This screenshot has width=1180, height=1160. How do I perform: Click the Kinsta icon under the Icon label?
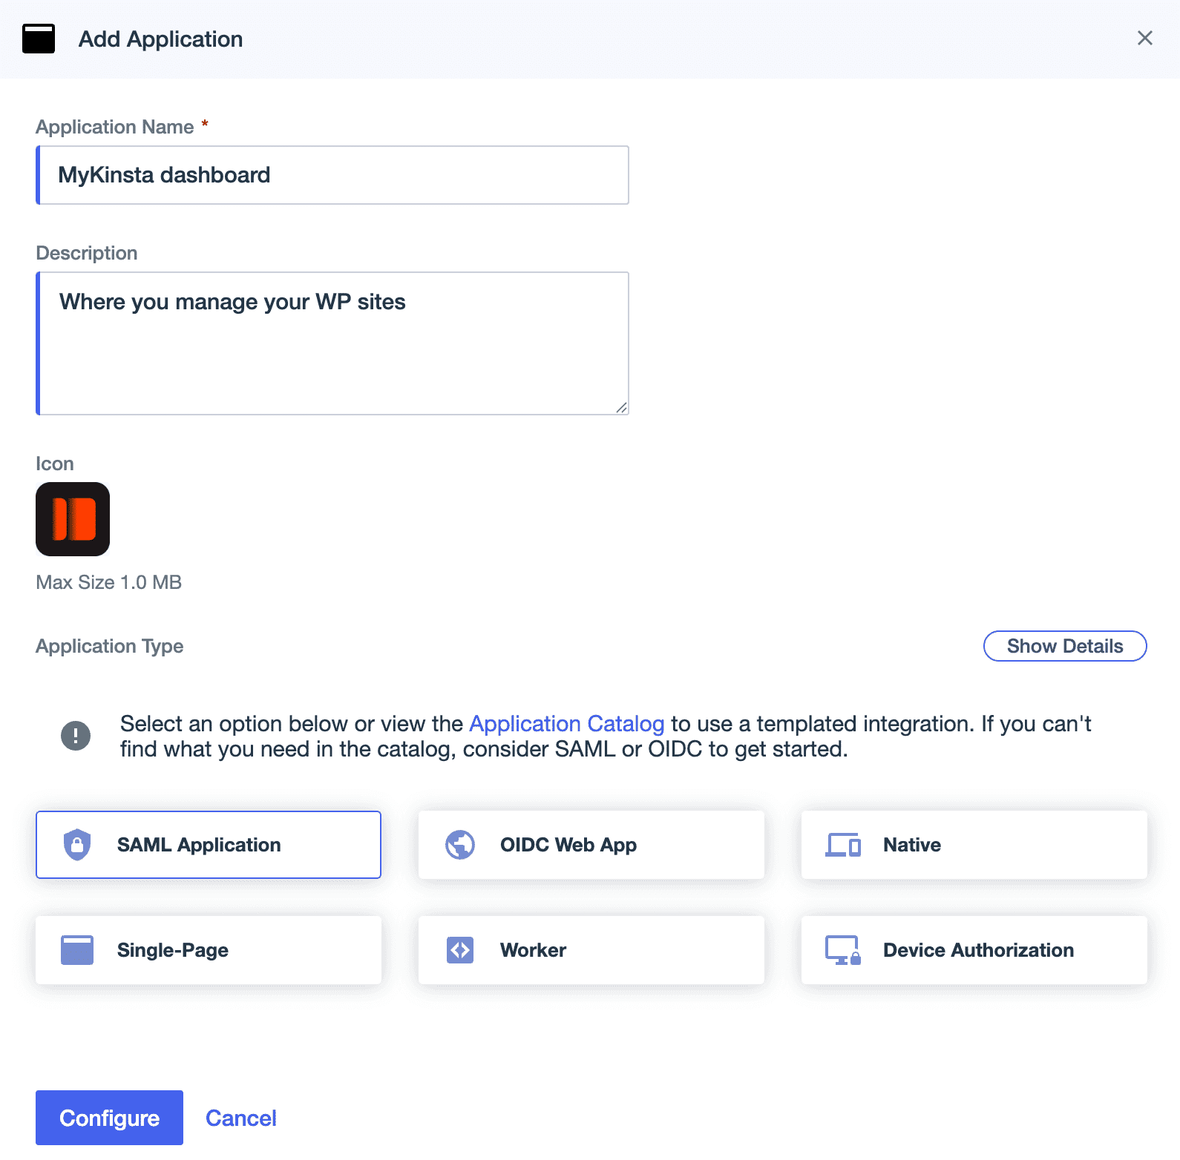73,519
